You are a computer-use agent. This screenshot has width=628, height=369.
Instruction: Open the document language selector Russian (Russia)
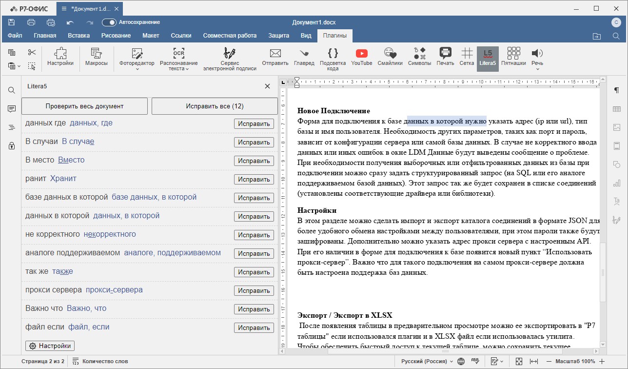point(424,362)
